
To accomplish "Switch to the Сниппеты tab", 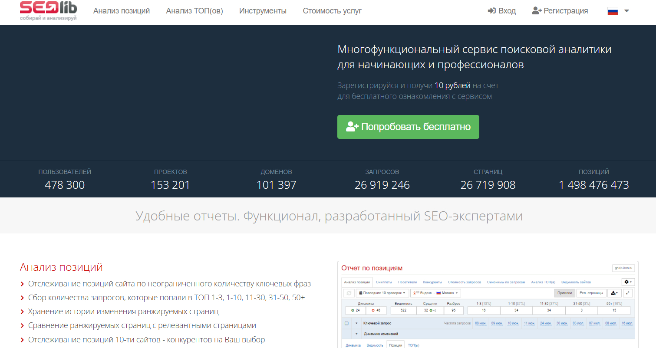I will (x=384, y=282).
